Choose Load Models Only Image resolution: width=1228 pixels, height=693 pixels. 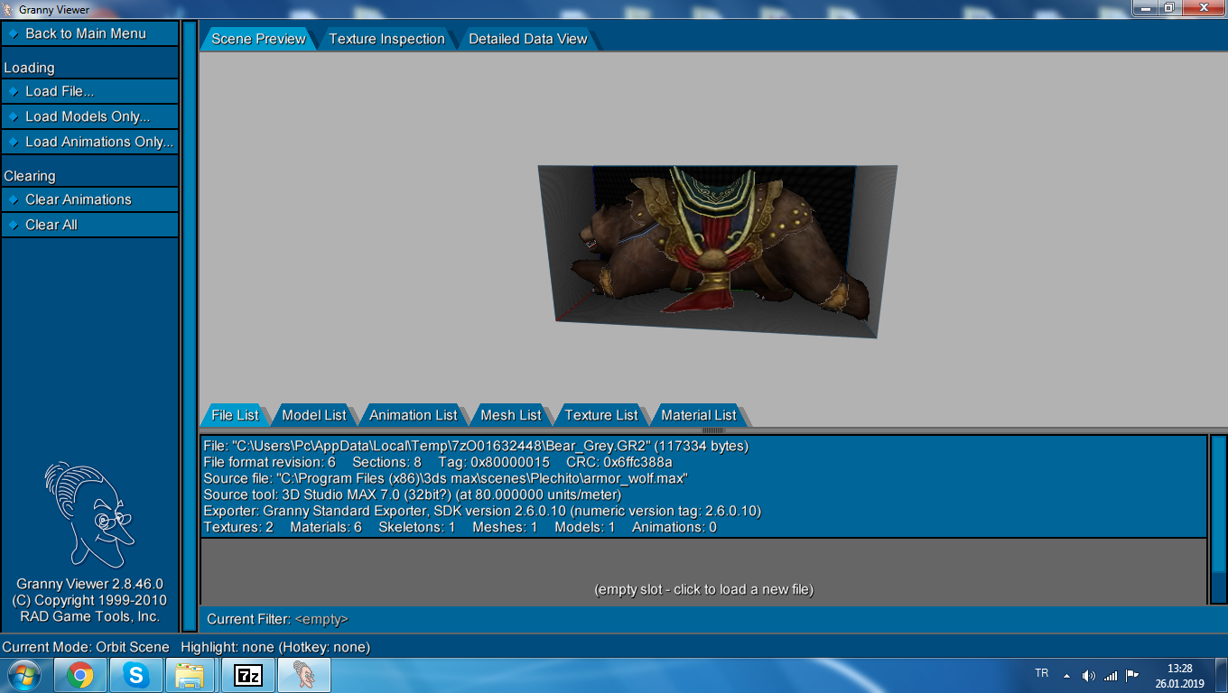click(x=89, y=116)
